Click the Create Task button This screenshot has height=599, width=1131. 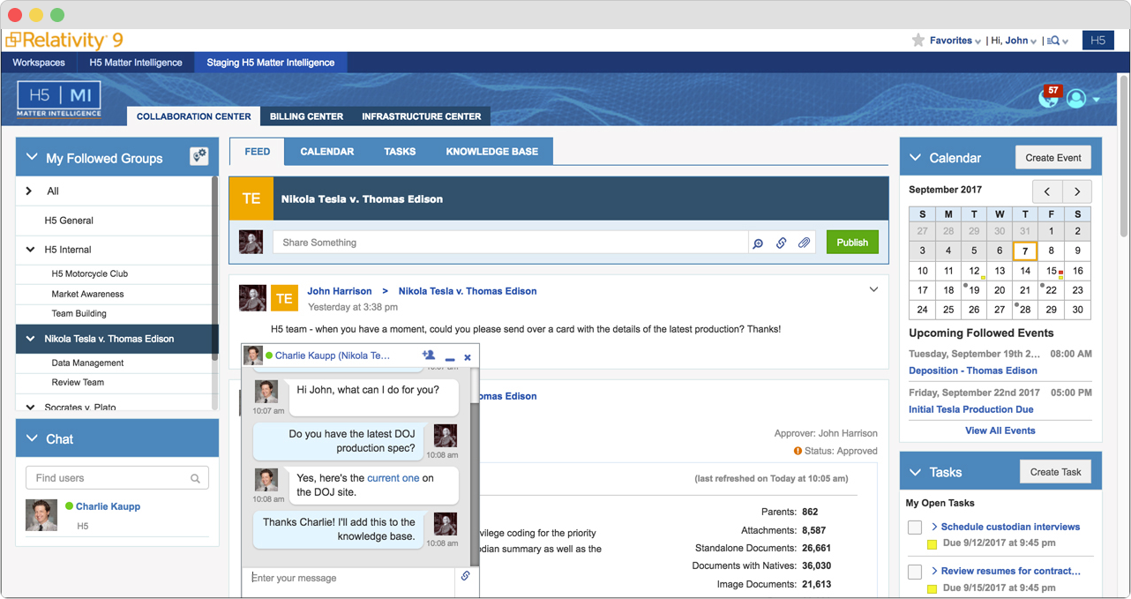click(x=1055, y=472)
